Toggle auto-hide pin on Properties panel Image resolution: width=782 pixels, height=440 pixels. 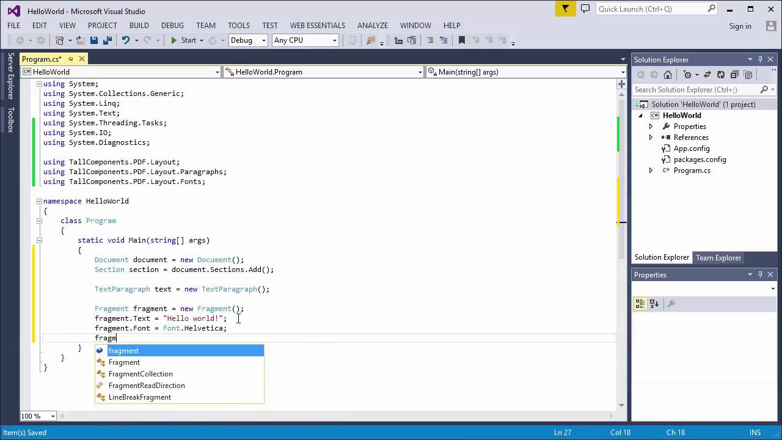760,274
